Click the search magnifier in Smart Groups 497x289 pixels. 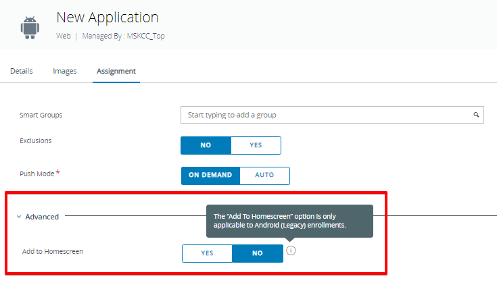(x=476, y=115)
